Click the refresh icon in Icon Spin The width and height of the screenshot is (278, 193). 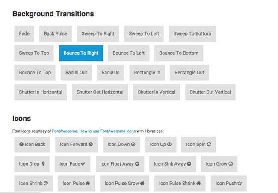[x=209, y=145]
